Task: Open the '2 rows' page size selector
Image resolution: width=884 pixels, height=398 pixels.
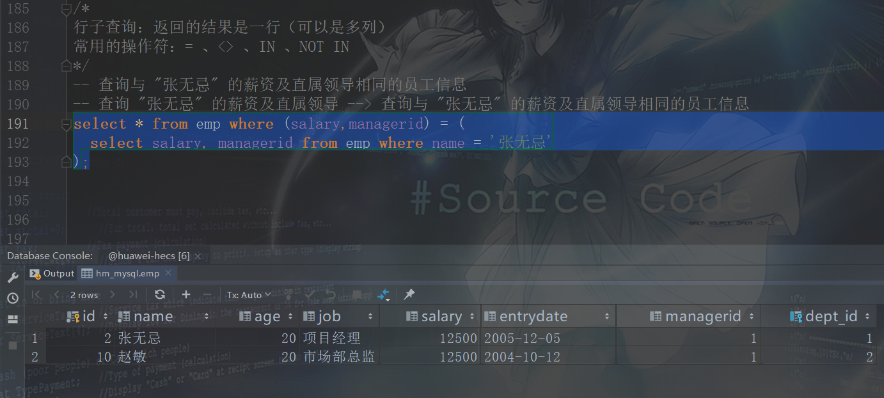Action: pyautogui.click(x=84, y=295)
